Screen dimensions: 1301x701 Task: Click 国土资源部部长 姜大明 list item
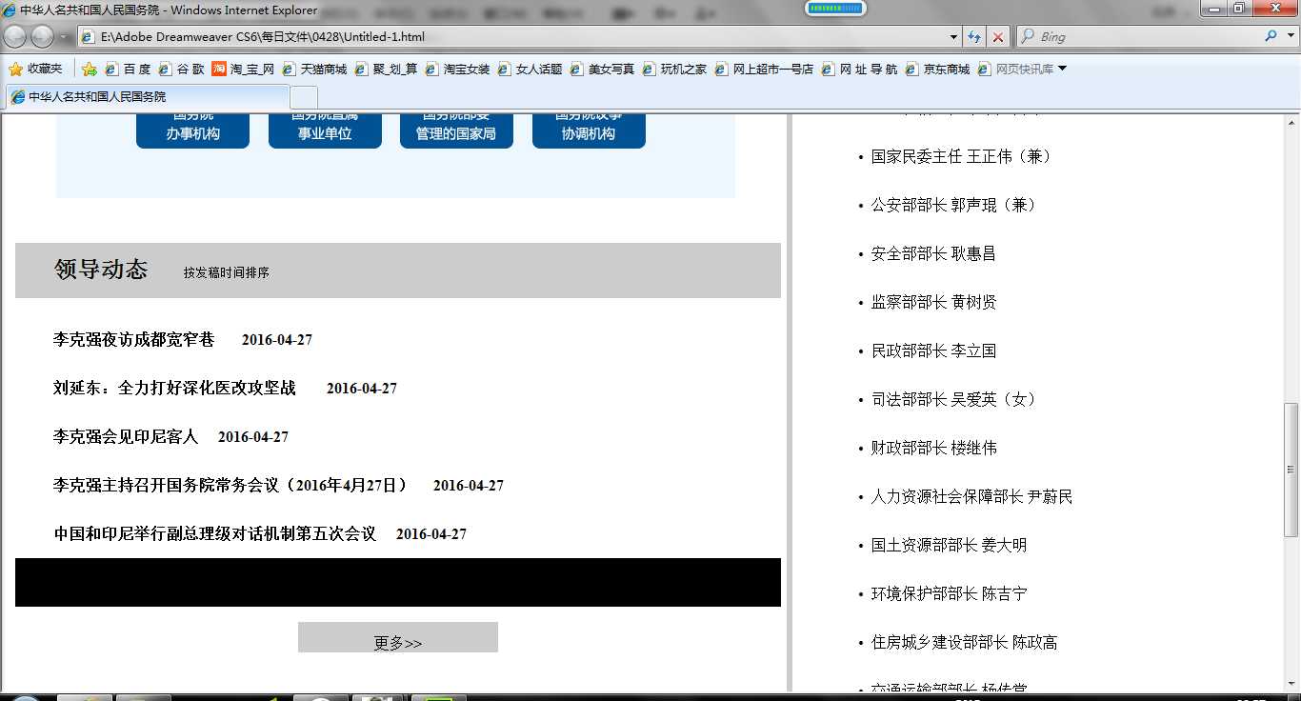949,545
